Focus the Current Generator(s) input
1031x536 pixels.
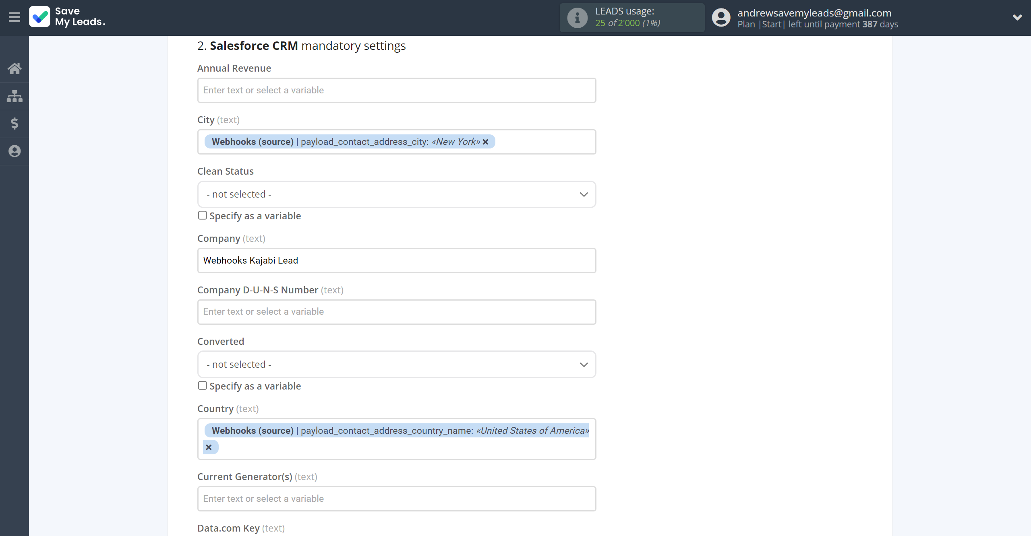coord(397,499)
